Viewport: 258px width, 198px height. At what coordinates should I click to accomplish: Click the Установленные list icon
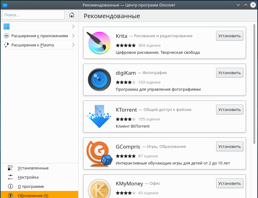pos(10,168)
